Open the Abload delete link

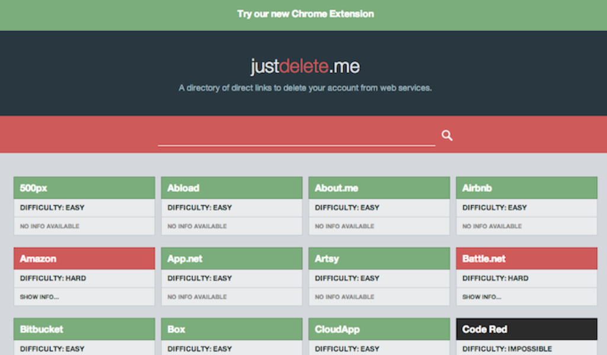tap(232, 188)
